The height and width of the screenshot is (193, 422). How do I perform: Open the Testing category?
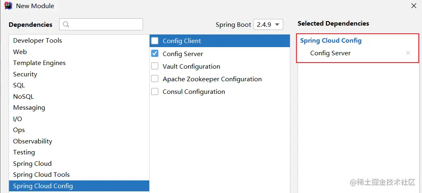pyautogui.click(x=79, y=152)
